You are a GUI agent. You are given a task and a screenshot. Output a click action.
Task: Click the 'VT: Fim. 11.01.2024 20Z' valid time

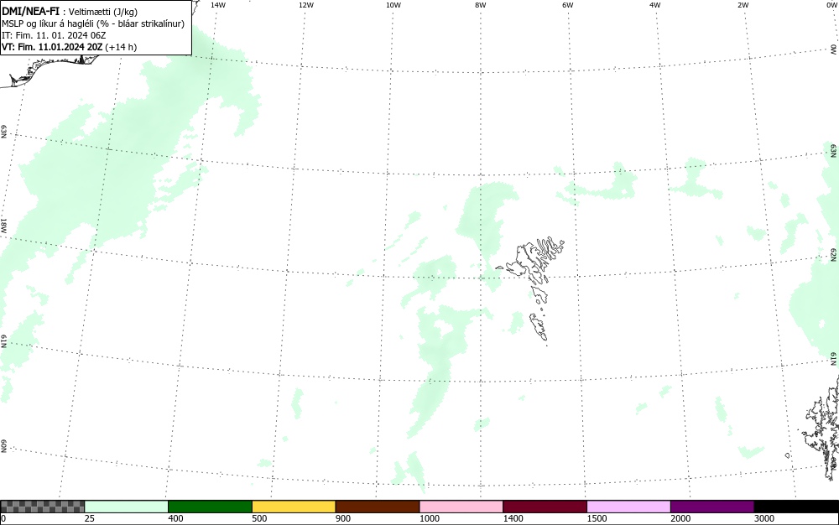(x=52, y=47)
